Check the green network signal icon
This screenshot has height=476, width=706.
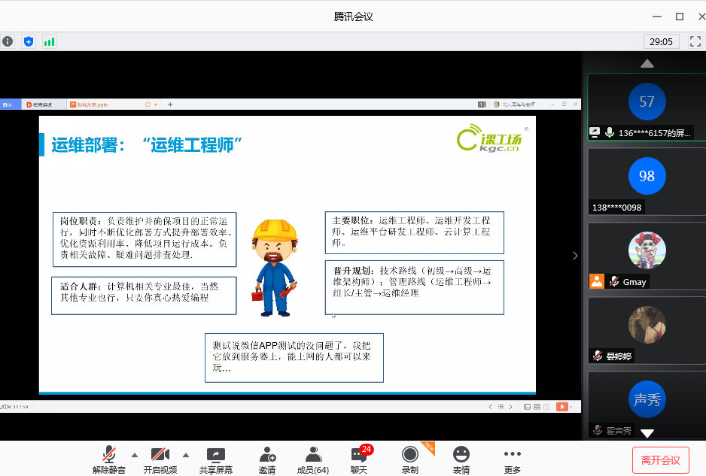point(50,41)
